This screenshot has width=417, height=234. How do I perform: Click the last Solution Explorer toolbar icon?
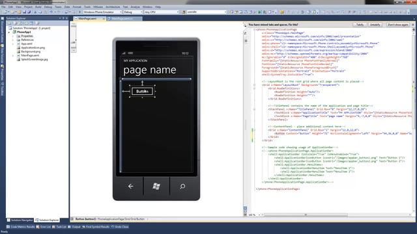(x=38, y=23)
